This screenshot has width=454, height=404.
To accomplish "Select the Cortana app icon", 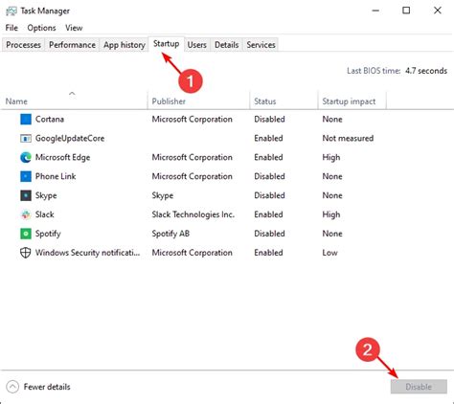I will pos(26,120).
